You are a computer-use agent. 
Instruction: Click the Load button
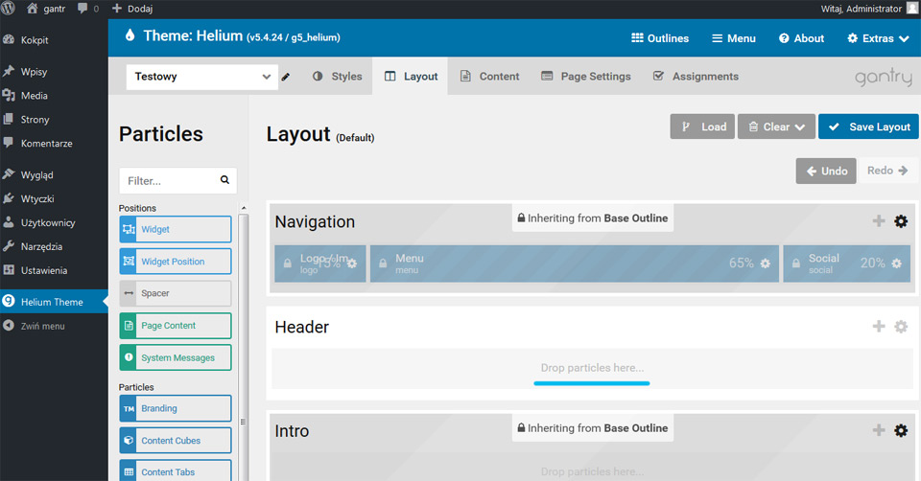tap(702, 126)
